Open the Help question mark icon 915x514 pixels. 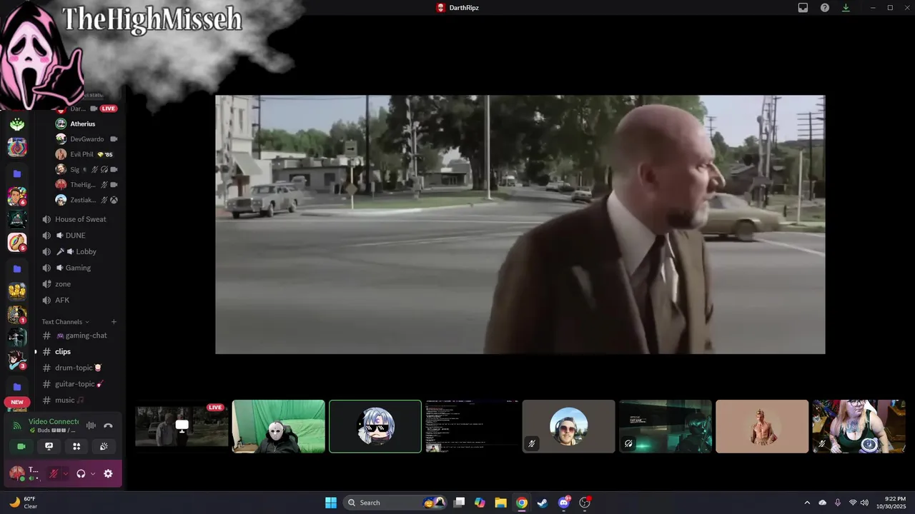coord(824,8)
